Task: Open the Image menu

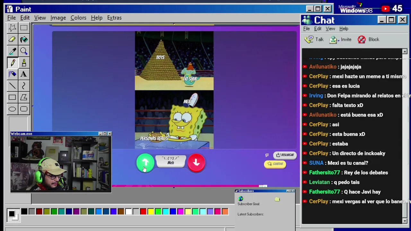Action: tap(58, 18)
